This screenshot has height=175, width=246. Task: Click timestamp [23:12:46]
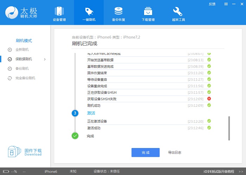click(x=195, y=128)
